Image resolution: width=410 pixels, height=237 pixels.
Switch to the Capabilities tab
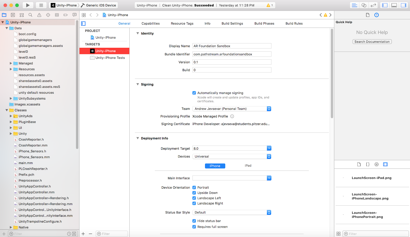tap(151, 24)
